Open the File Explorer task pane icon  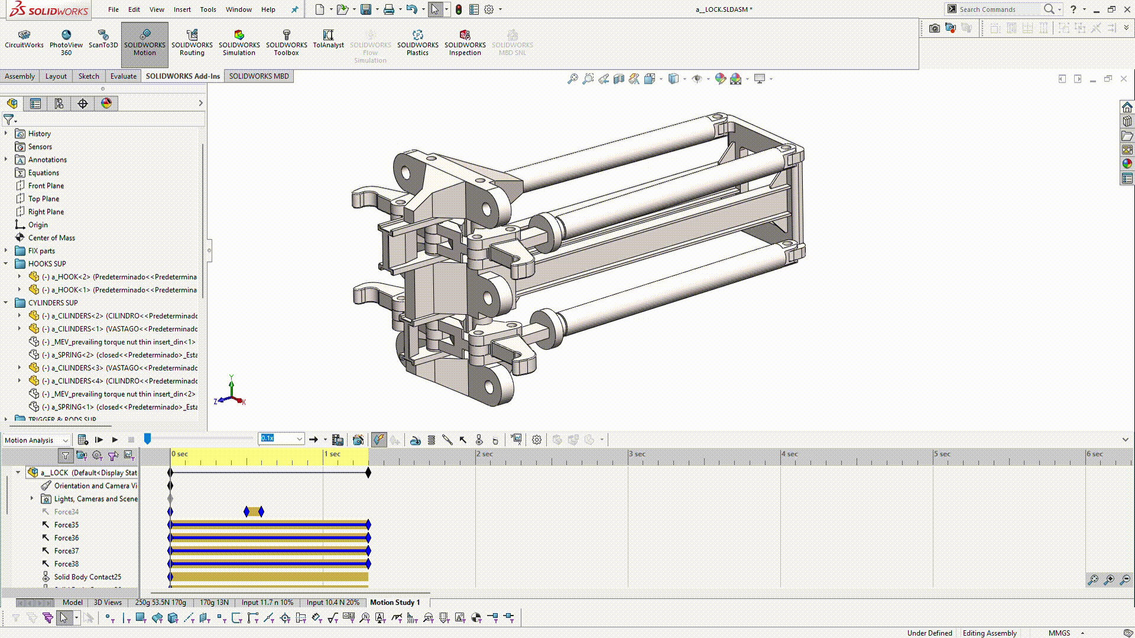(1127, 135)
